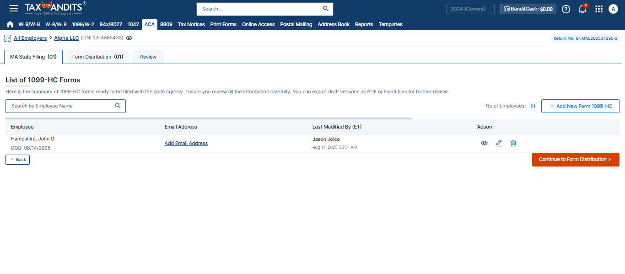Click All Employers breadcrumb link
This screenshot has height=274, width=625.
pyautogui.click(x=30, y=38)
